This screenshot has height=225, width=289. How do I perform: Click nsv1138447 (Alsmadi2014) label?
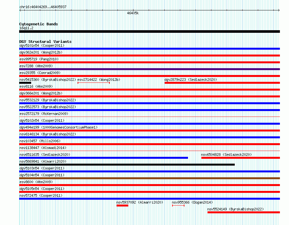tap(43, 148)
